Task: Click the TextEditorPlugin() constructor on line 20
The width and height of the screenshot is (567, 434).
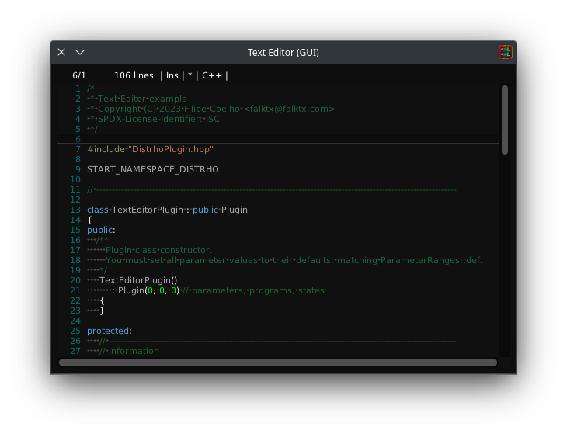Action: [x=138, y=280]
